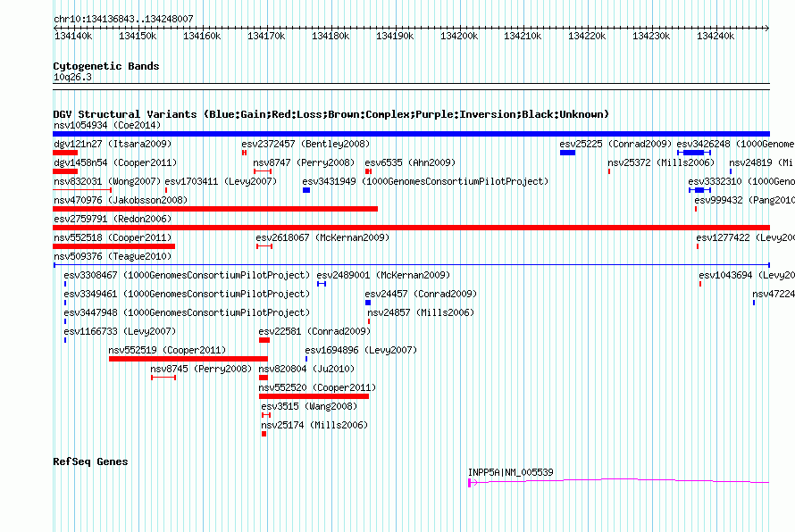Image resolution: width=795 pixels, height=532 pixels.
Task: Click esv3308467 1000GenomesConsortiumPilotProject label
Action: (x=187, y=275)
